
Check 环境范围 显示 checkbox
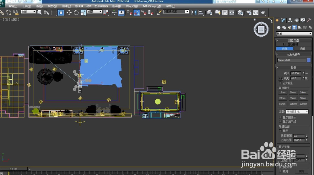(x=280, y=130)
